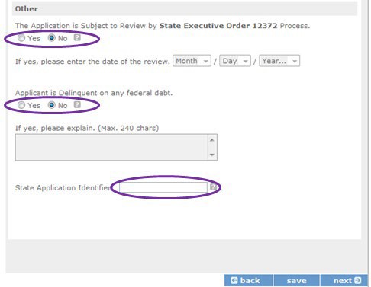The width and height of the screenshot is (371, 287).
Task: Select Yes for State Executive Order 12372 review
Action: (x=21, y=38)
